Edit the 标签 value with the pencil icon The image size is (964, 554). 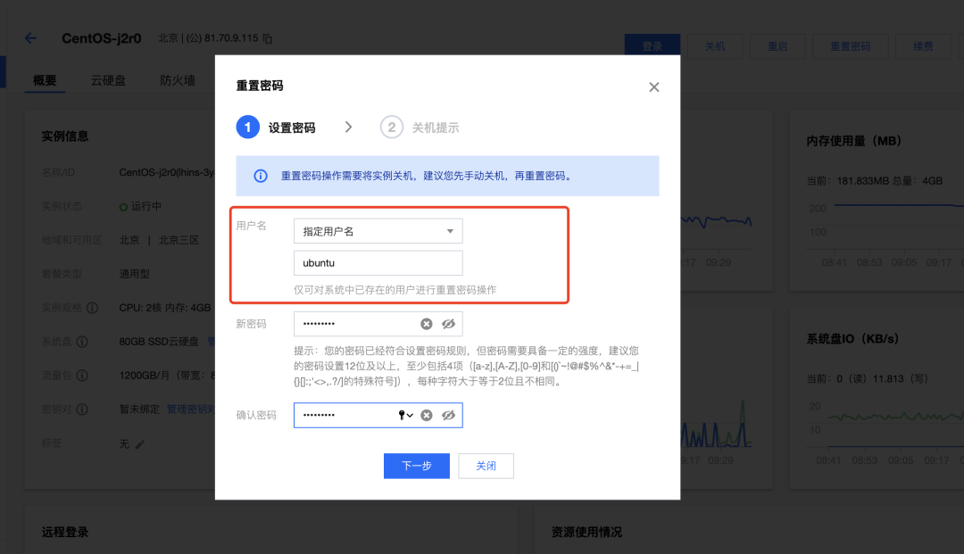coord(140,443)
